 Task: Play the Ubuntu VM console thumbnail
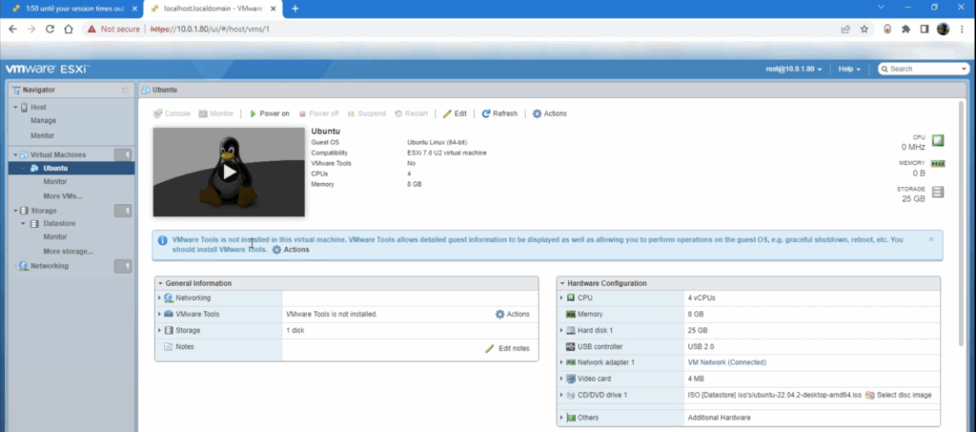point(229,172)
